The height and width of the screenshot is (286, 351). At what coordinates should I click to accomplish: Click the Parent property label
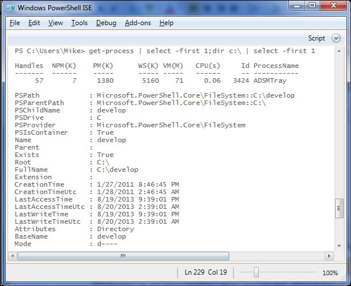[27, 147]
